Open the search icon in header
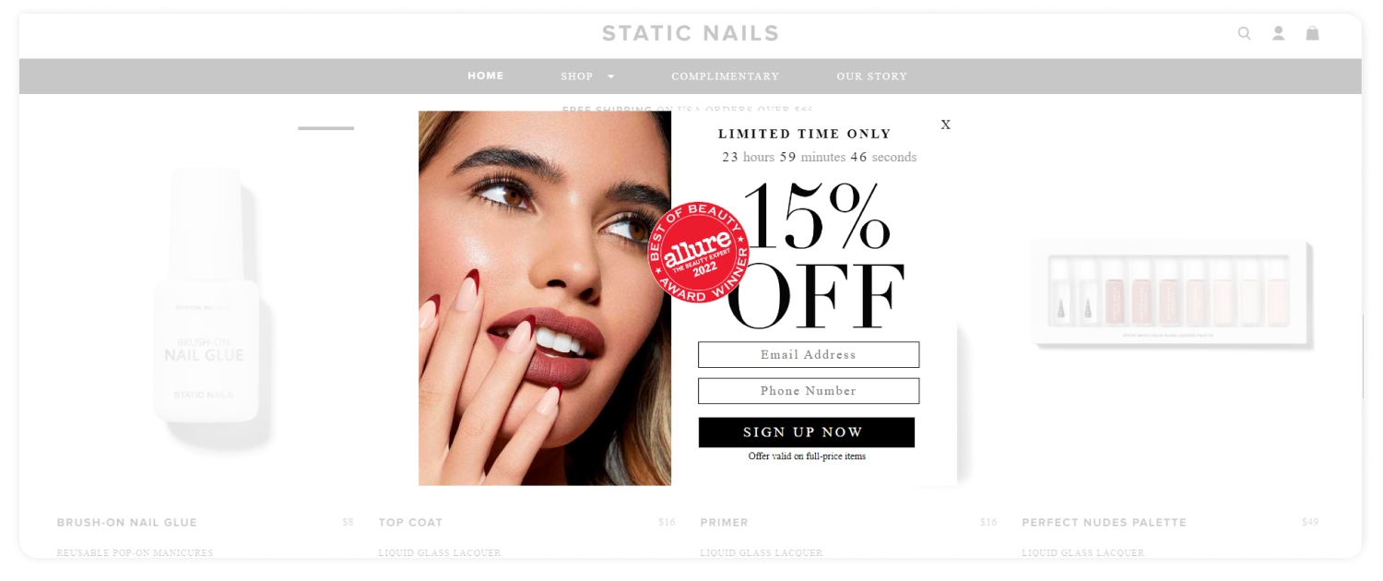 (x=1244, y=33)
